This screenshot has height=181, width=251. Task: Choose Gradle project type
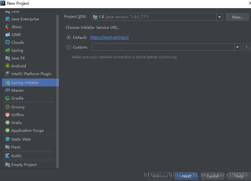tap(29, 98)
